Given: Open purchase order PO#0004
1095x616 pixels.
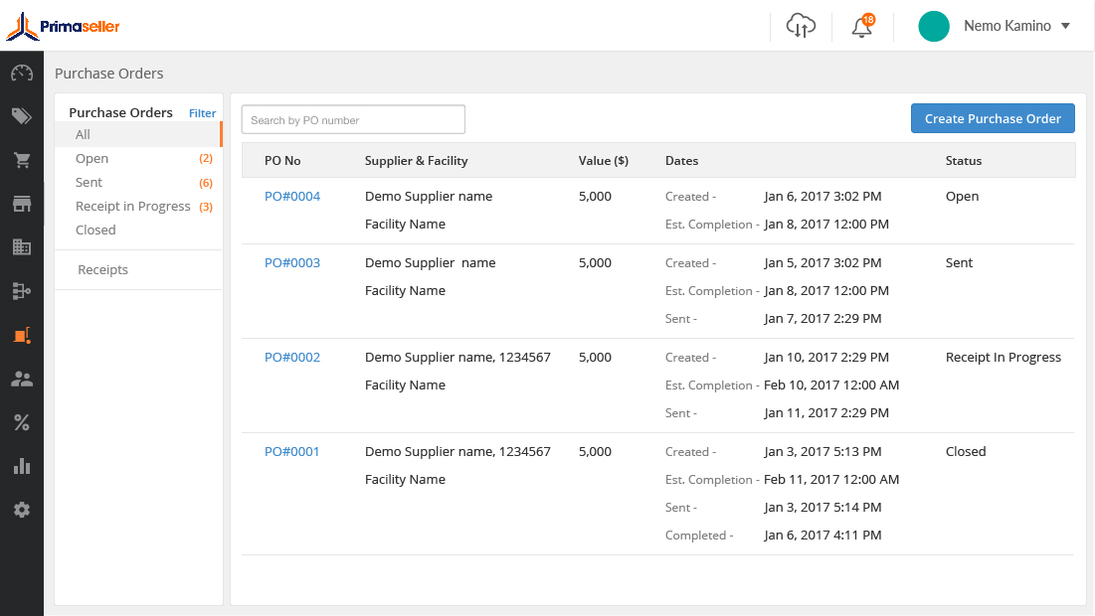Looking at the screenshot, I should [292, 196].
